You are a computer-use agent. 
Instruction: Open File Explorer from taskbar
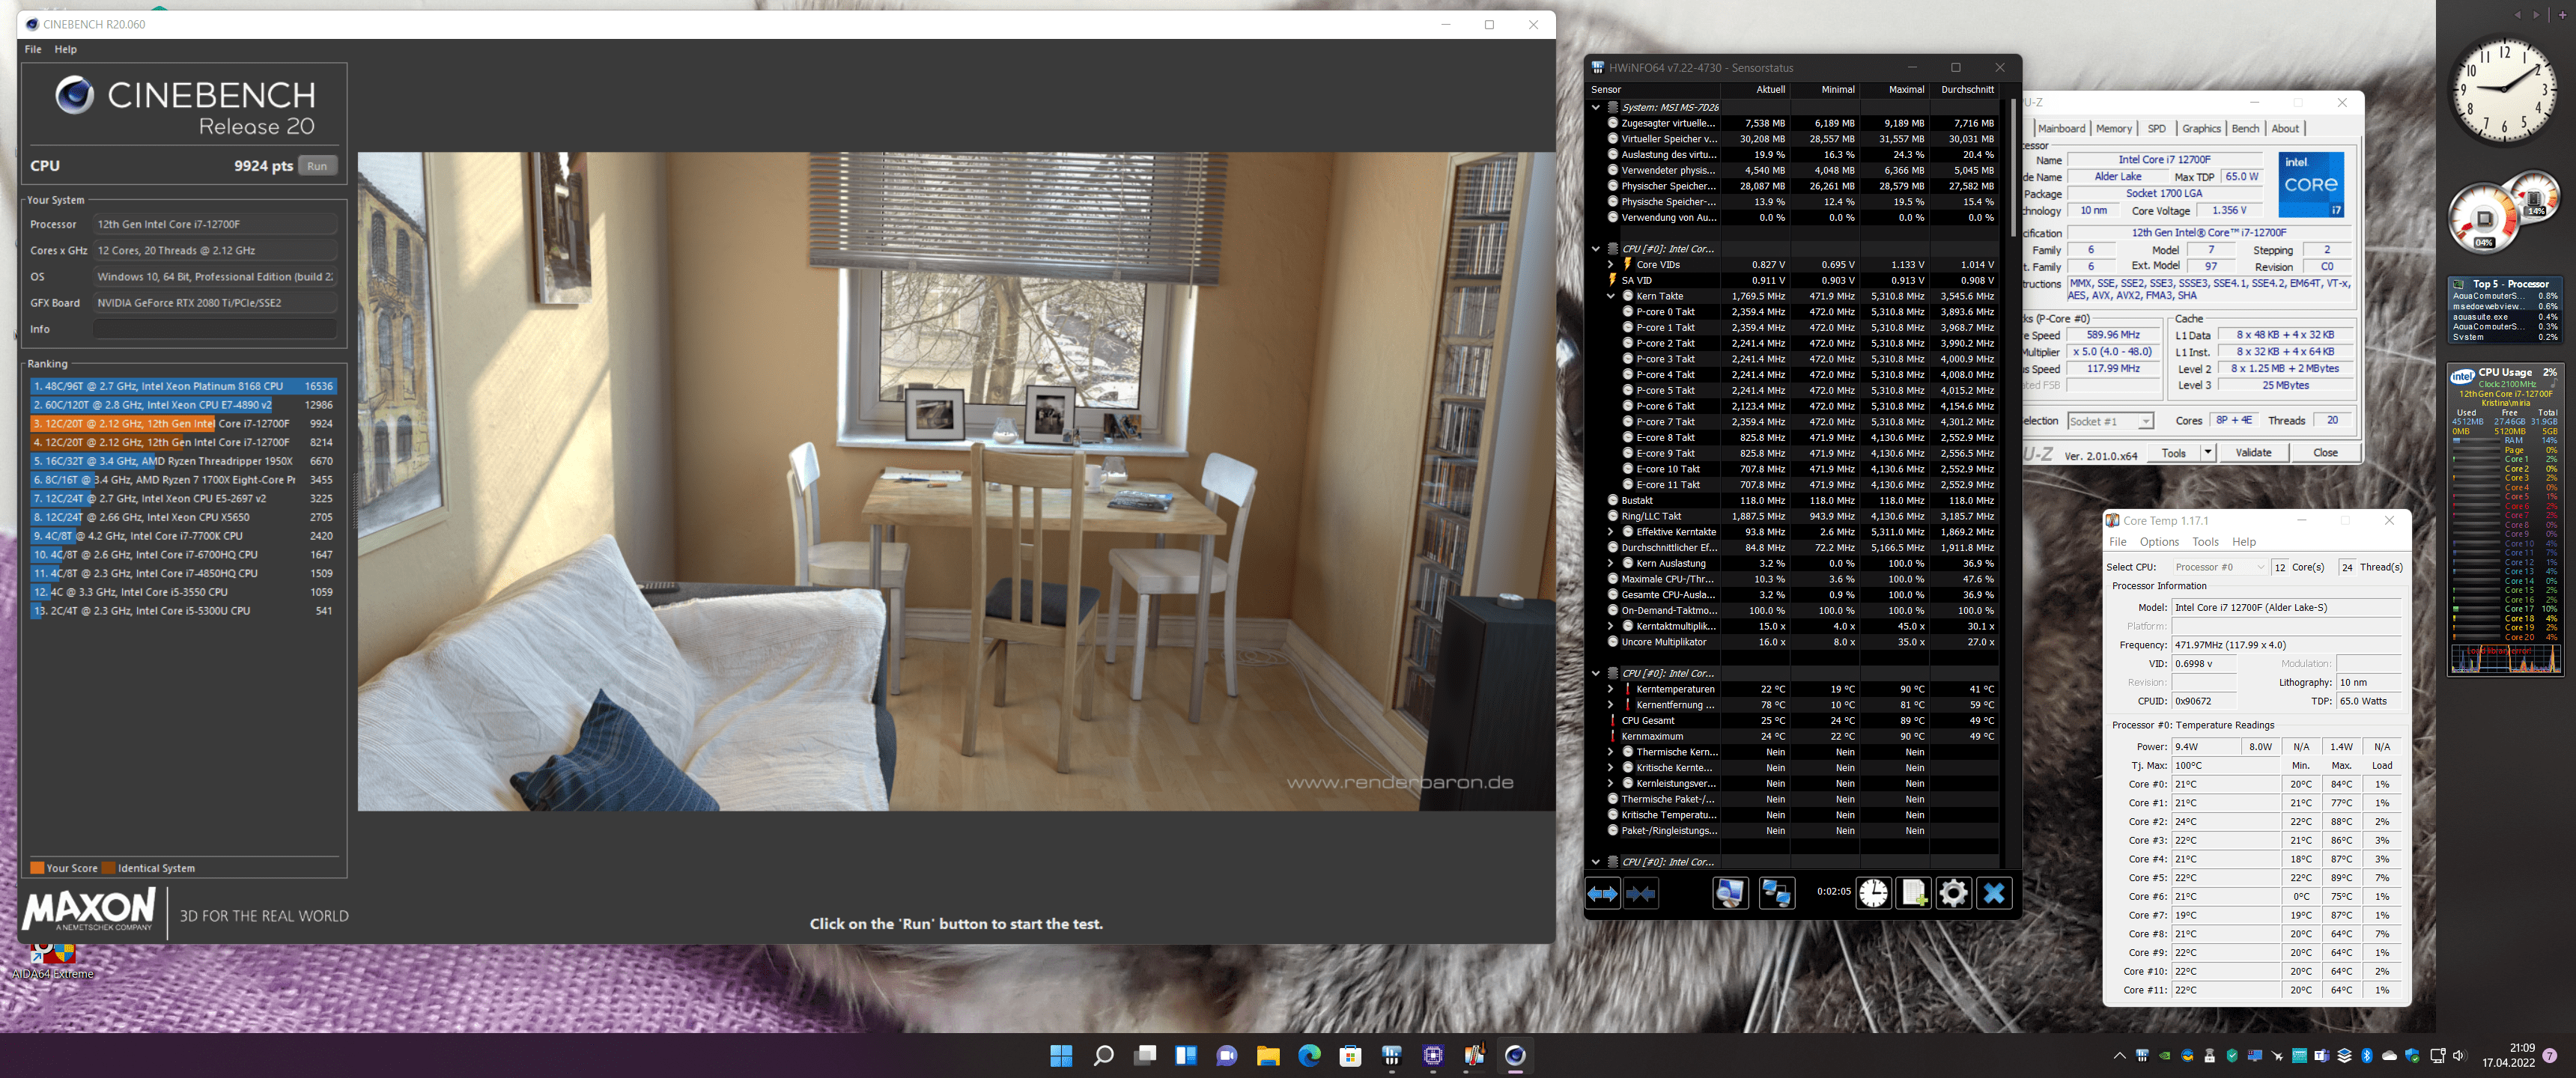pyautogui.click(x=1268, y=1056)
